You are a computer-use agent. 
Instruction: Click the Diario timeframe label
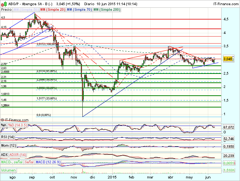[89, 4]
